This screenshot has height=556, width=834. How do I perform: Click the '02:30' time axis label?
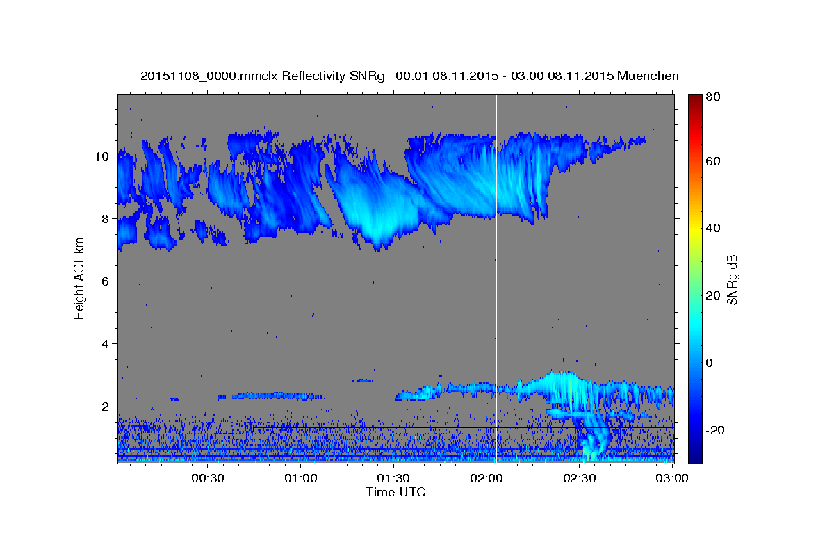[x=580, y=478]
